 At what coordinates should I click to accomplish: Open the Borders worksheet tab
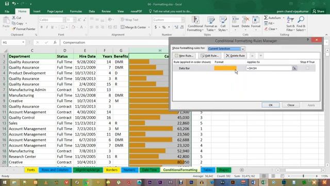(x=112, y=170)
